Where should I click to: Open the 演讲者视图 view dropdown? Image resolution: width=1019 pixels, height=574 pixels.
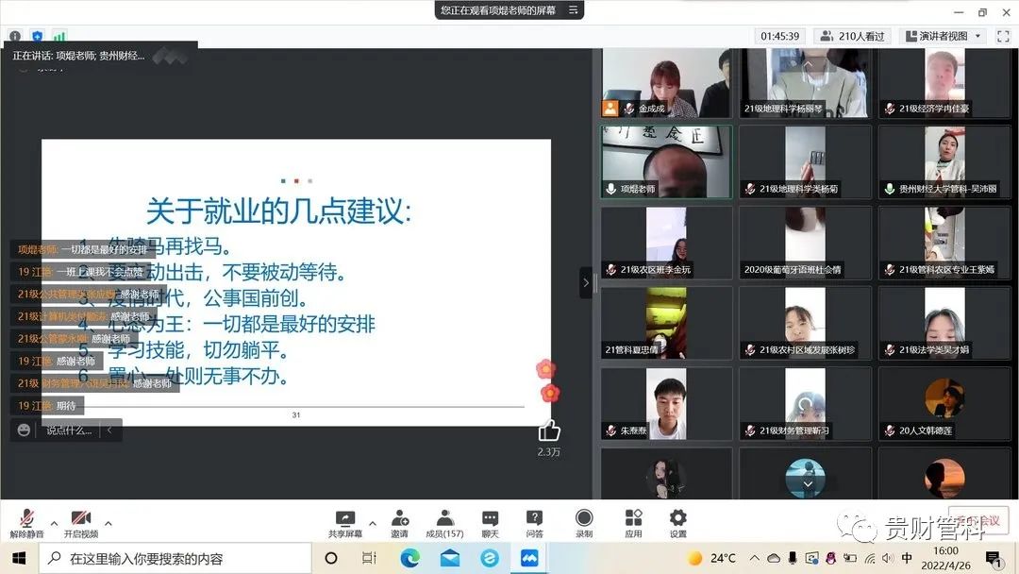(944, 36)
